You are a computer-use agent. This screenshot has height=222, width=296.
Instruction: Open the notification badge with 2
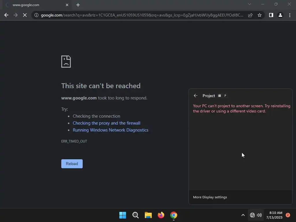click(x=288, y=215)
